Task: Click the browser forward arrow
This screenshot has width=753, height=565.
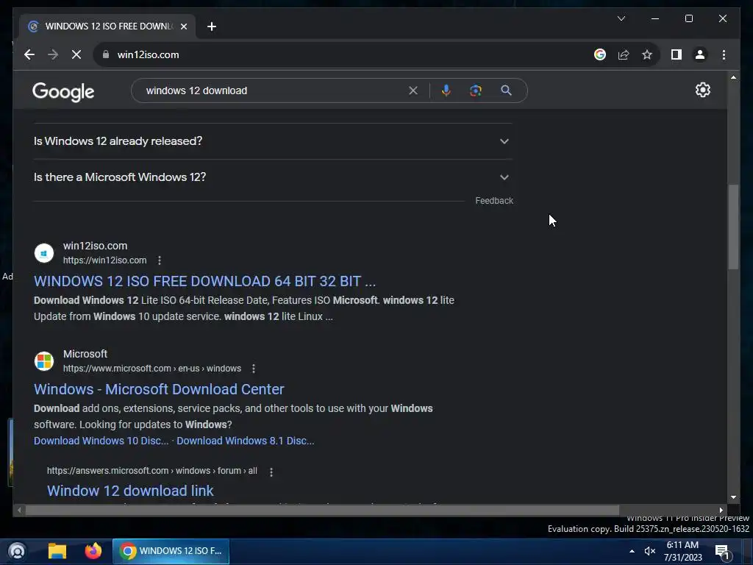Action: tap(53, 54)
